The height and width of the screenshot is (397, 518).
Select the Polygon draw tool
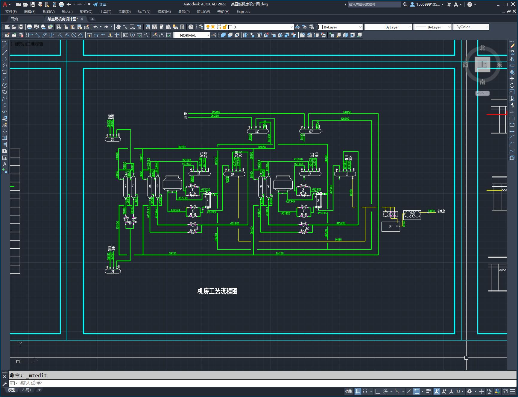tap(5, 66)
